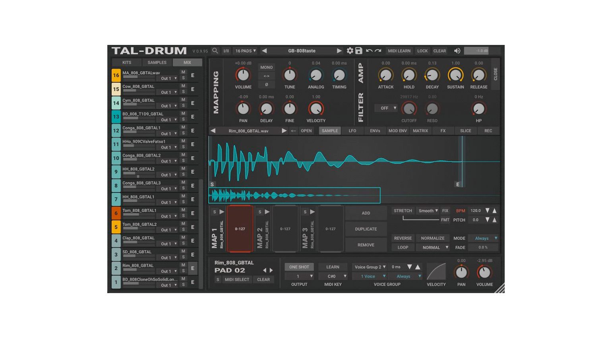Mute SD_808_GBTAL pad

click(x=183, y=251)
